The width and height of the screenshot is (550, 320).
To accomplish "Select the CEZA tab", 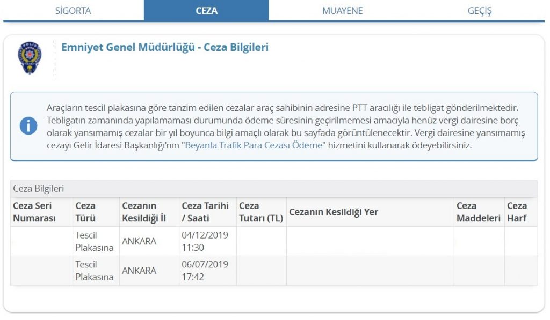I will 207,11.
